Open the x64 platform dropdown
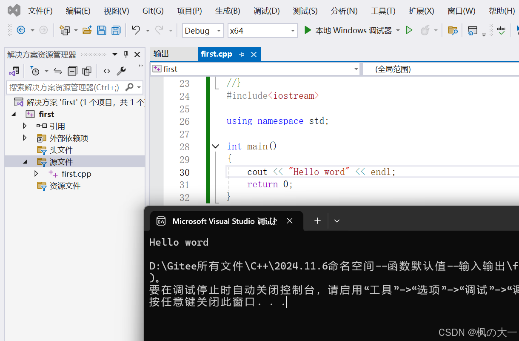 click(262, 31)
